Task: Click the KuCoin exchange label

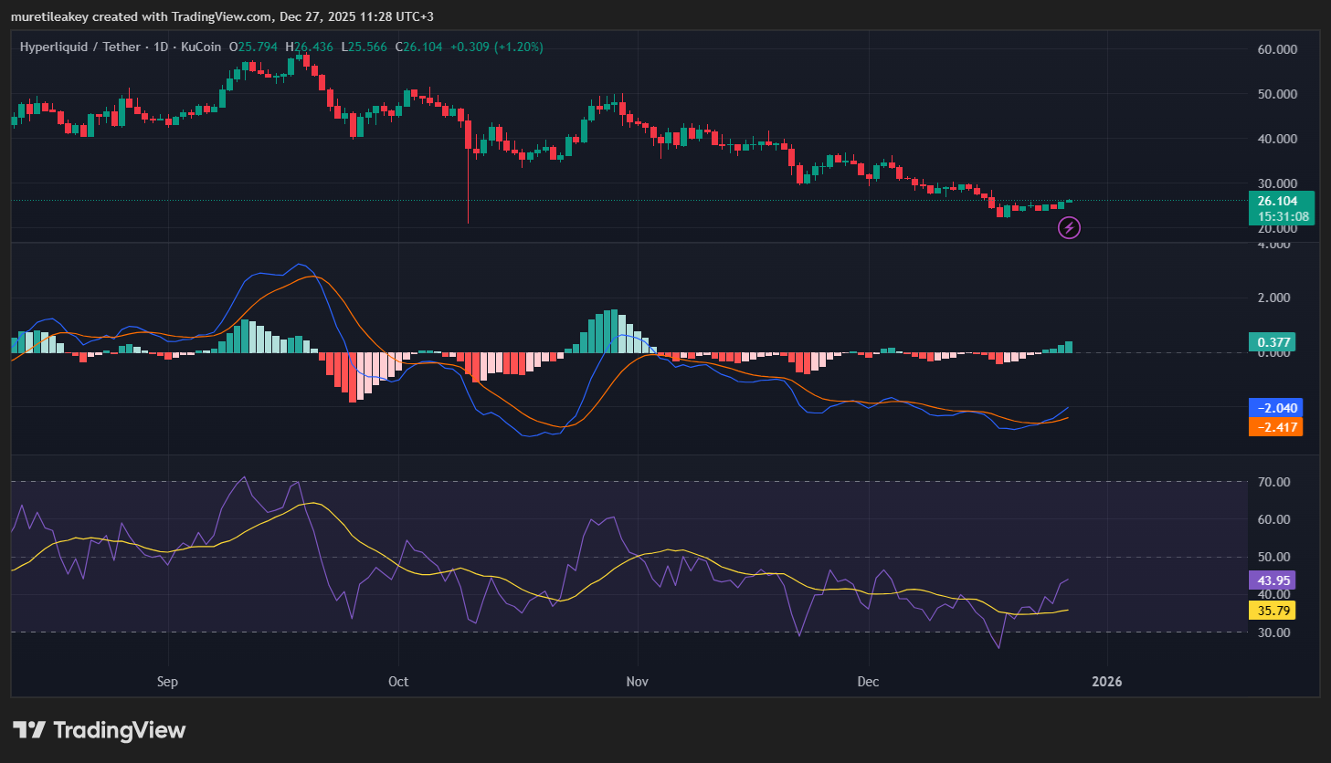Action: click(x=201, y=47)
